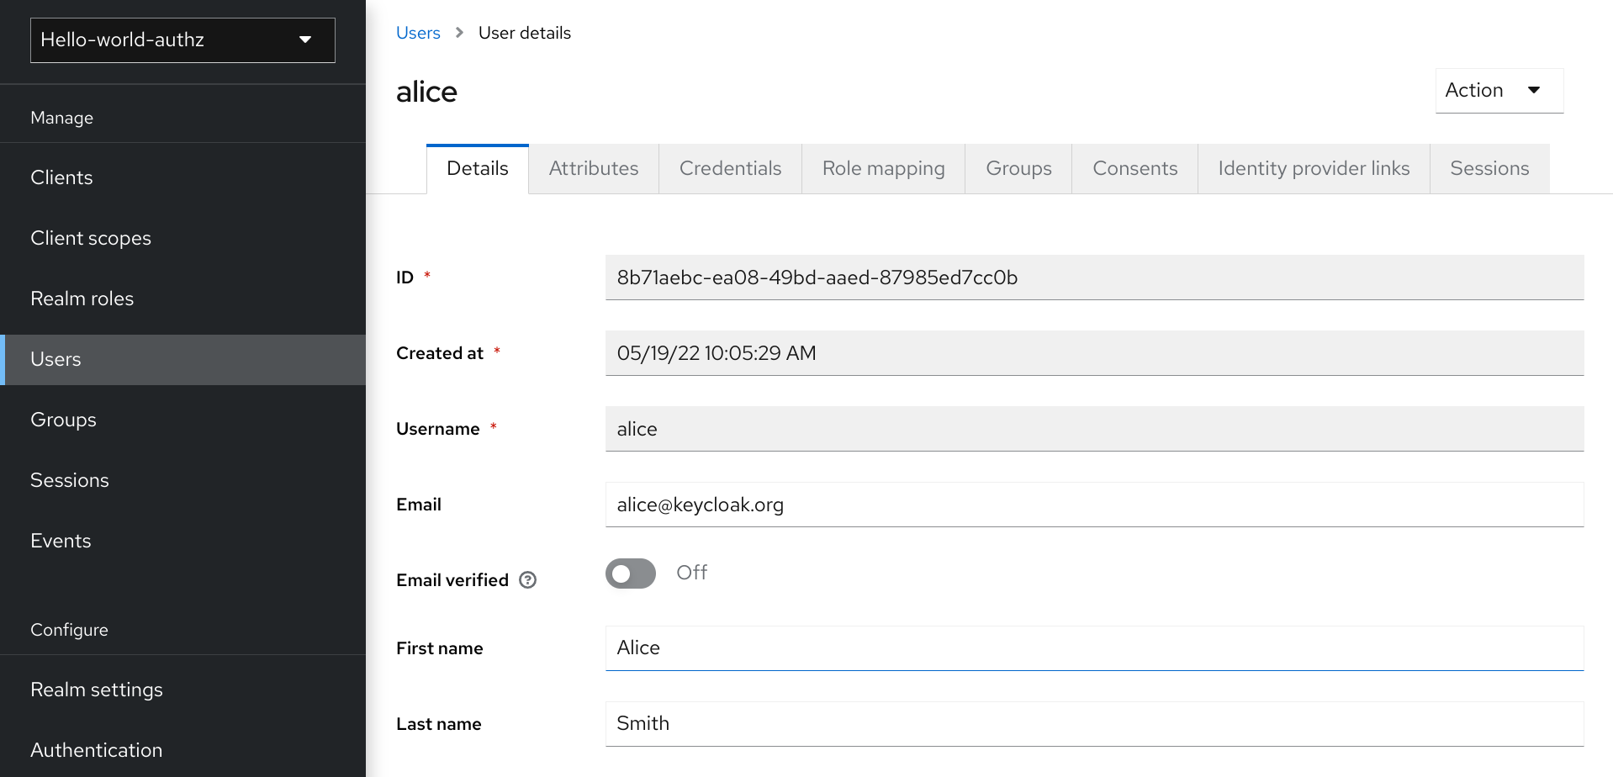Select the Role mapping tab

(x=883, y=169)
